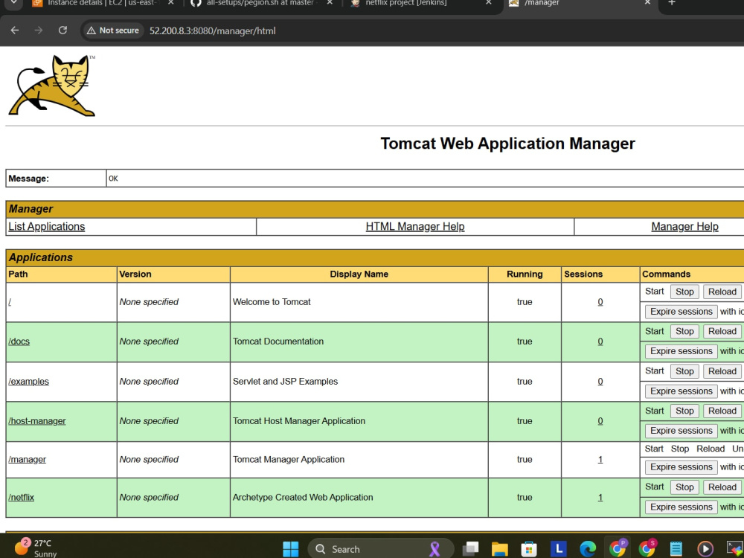
Task: Open Microsoft Store from the taskbar
Action: [x=528, y=549]
